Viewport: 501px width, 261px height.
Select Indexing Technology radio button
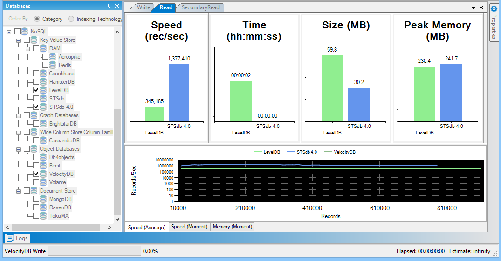tap(71, 19)
